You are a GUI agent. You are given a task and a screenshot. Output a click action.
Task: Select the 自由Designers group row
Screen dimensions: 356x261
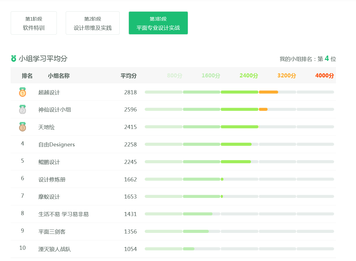tap(57, 145)
